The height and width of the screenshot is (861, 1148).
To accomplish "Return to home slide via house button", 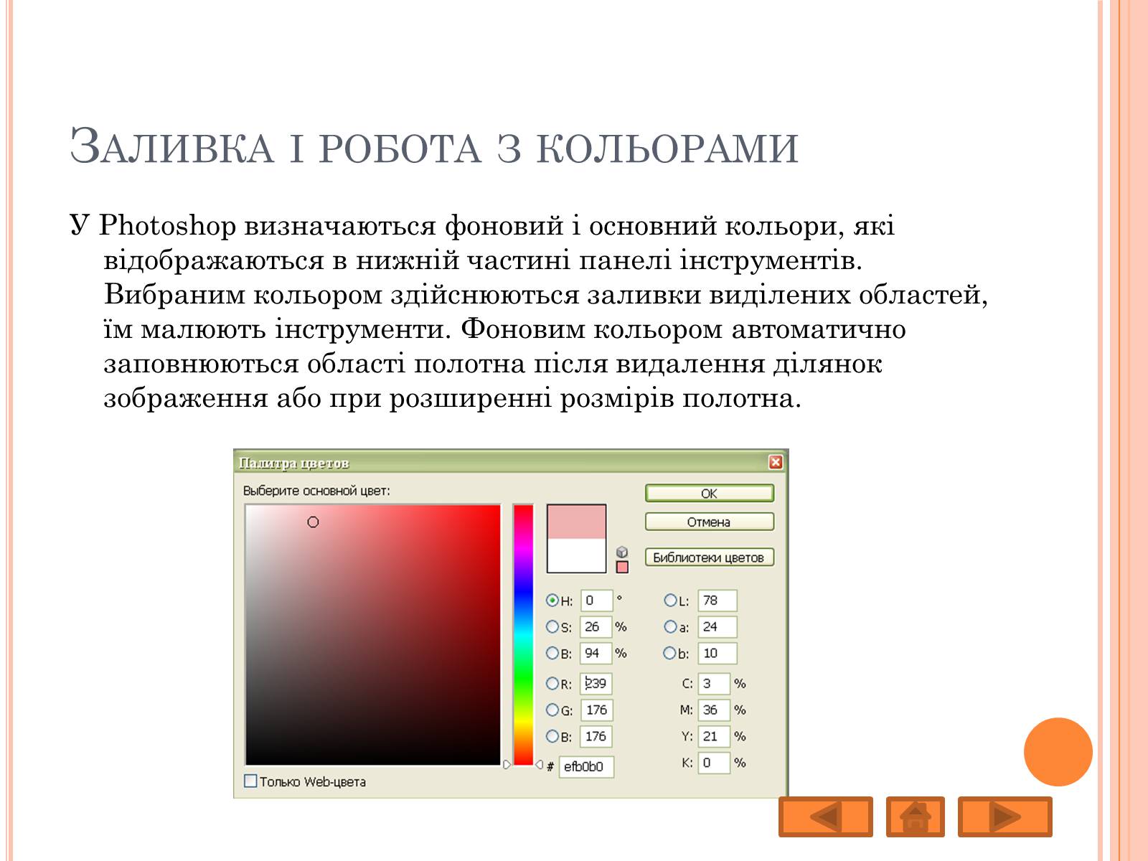I will pyautogui.click(x=915, y=817).
